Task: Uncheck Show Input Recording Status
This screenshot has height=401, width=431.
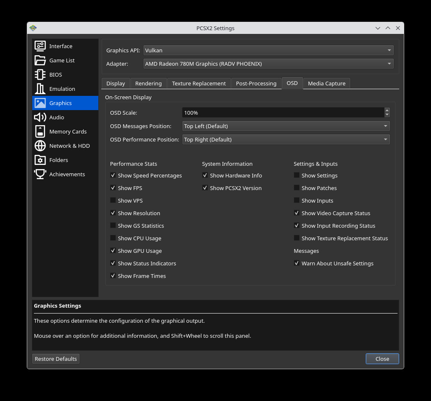Action: coord(297,226)
